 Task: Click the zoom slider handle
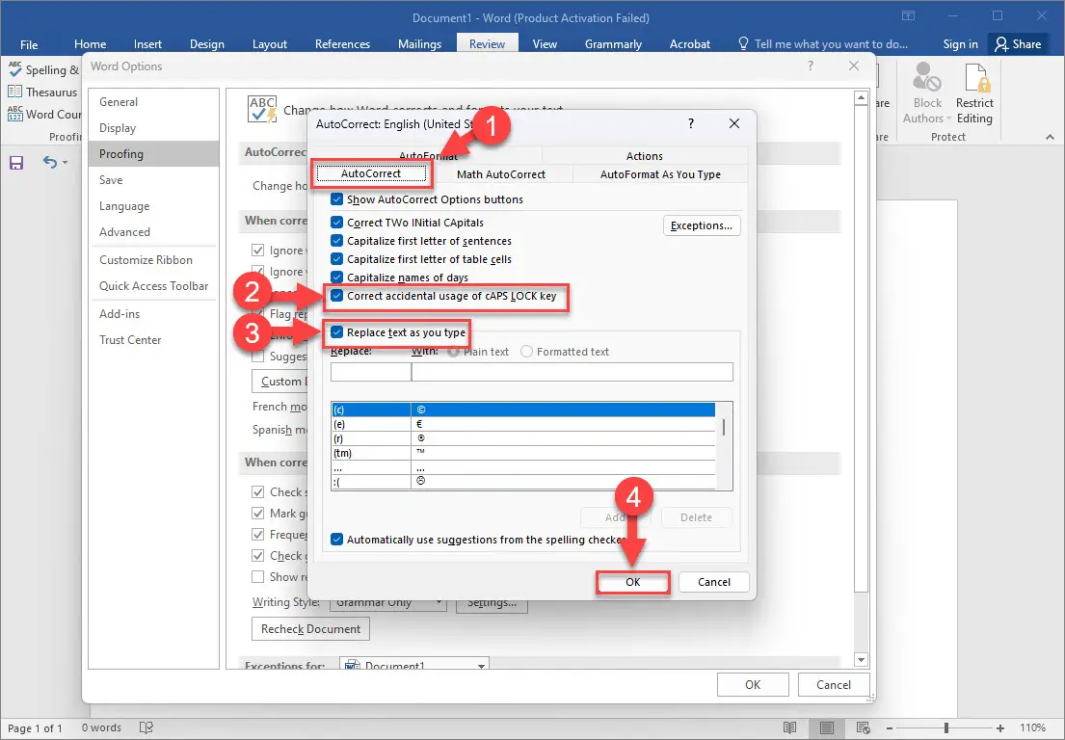click(x=946, y=727)
